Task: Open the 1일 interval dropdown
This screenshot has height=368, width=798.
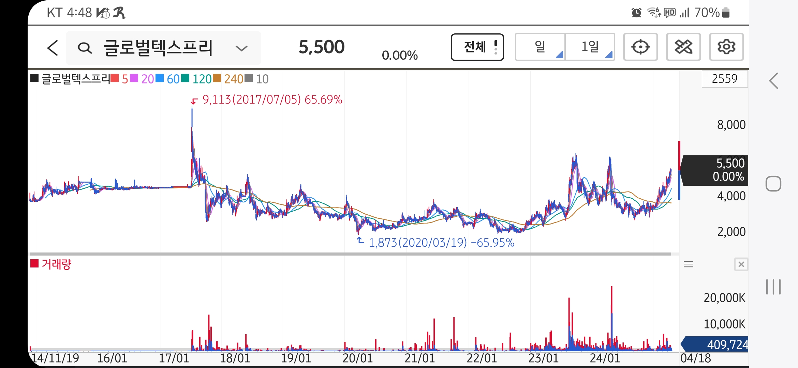Action: 590,47
